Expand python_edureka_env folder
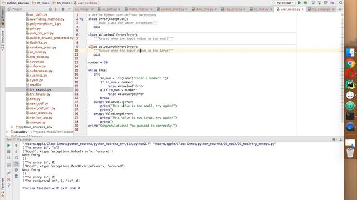The width and height of the screenshot is (357, 200). (12, 127)
